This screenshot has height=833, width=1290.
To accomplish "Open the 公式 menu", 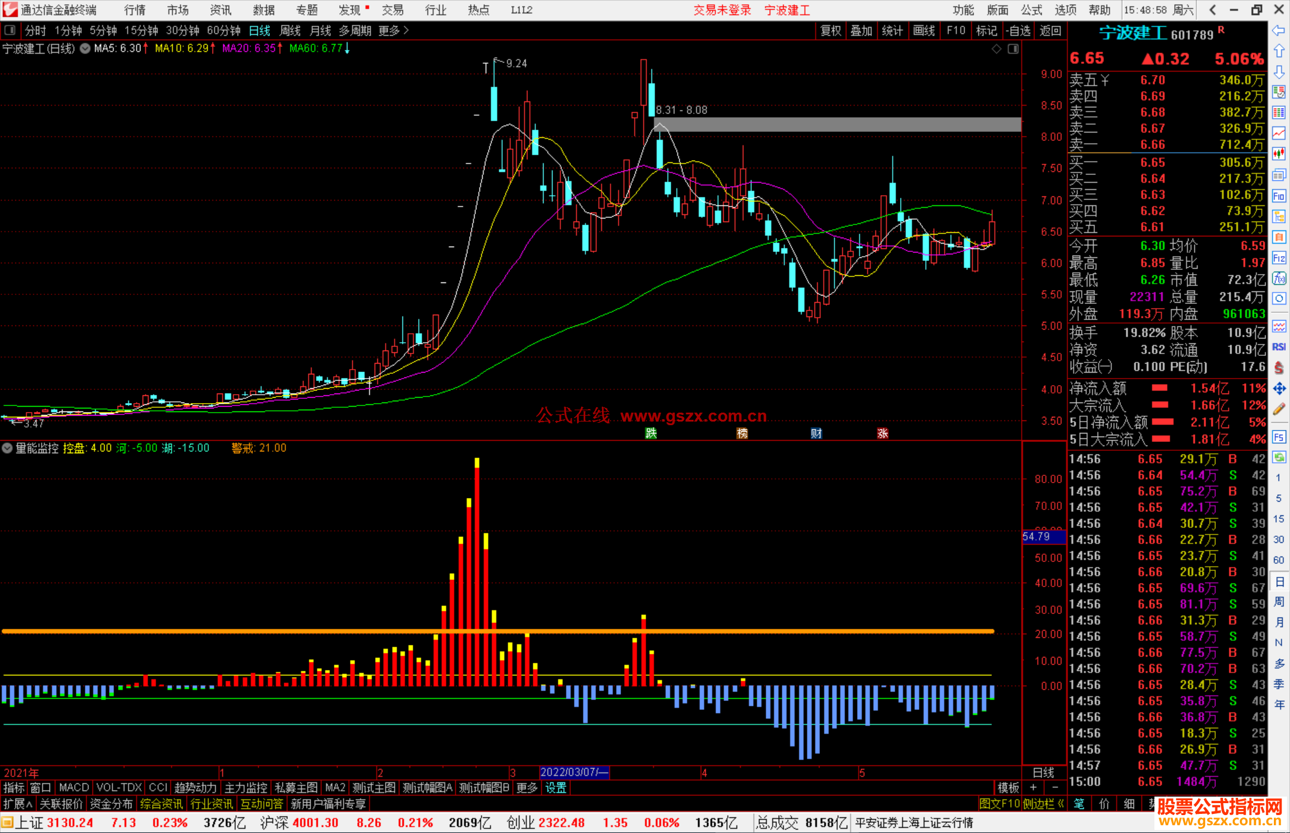I will pos(1031,10).
